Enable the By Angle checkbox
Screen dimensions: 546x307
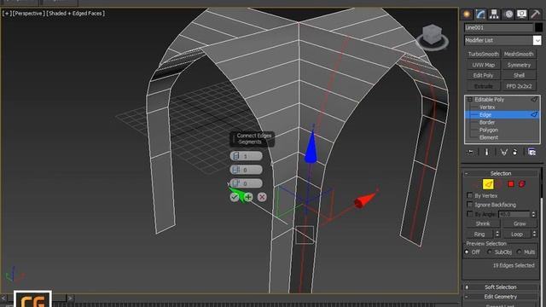tap(470, 214)
